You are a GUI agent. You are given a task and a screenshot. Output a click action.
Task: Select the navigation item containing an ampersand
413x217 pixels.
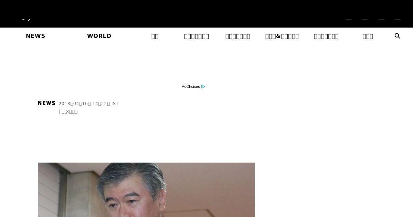pyautogui.click(x=282, y=36)
